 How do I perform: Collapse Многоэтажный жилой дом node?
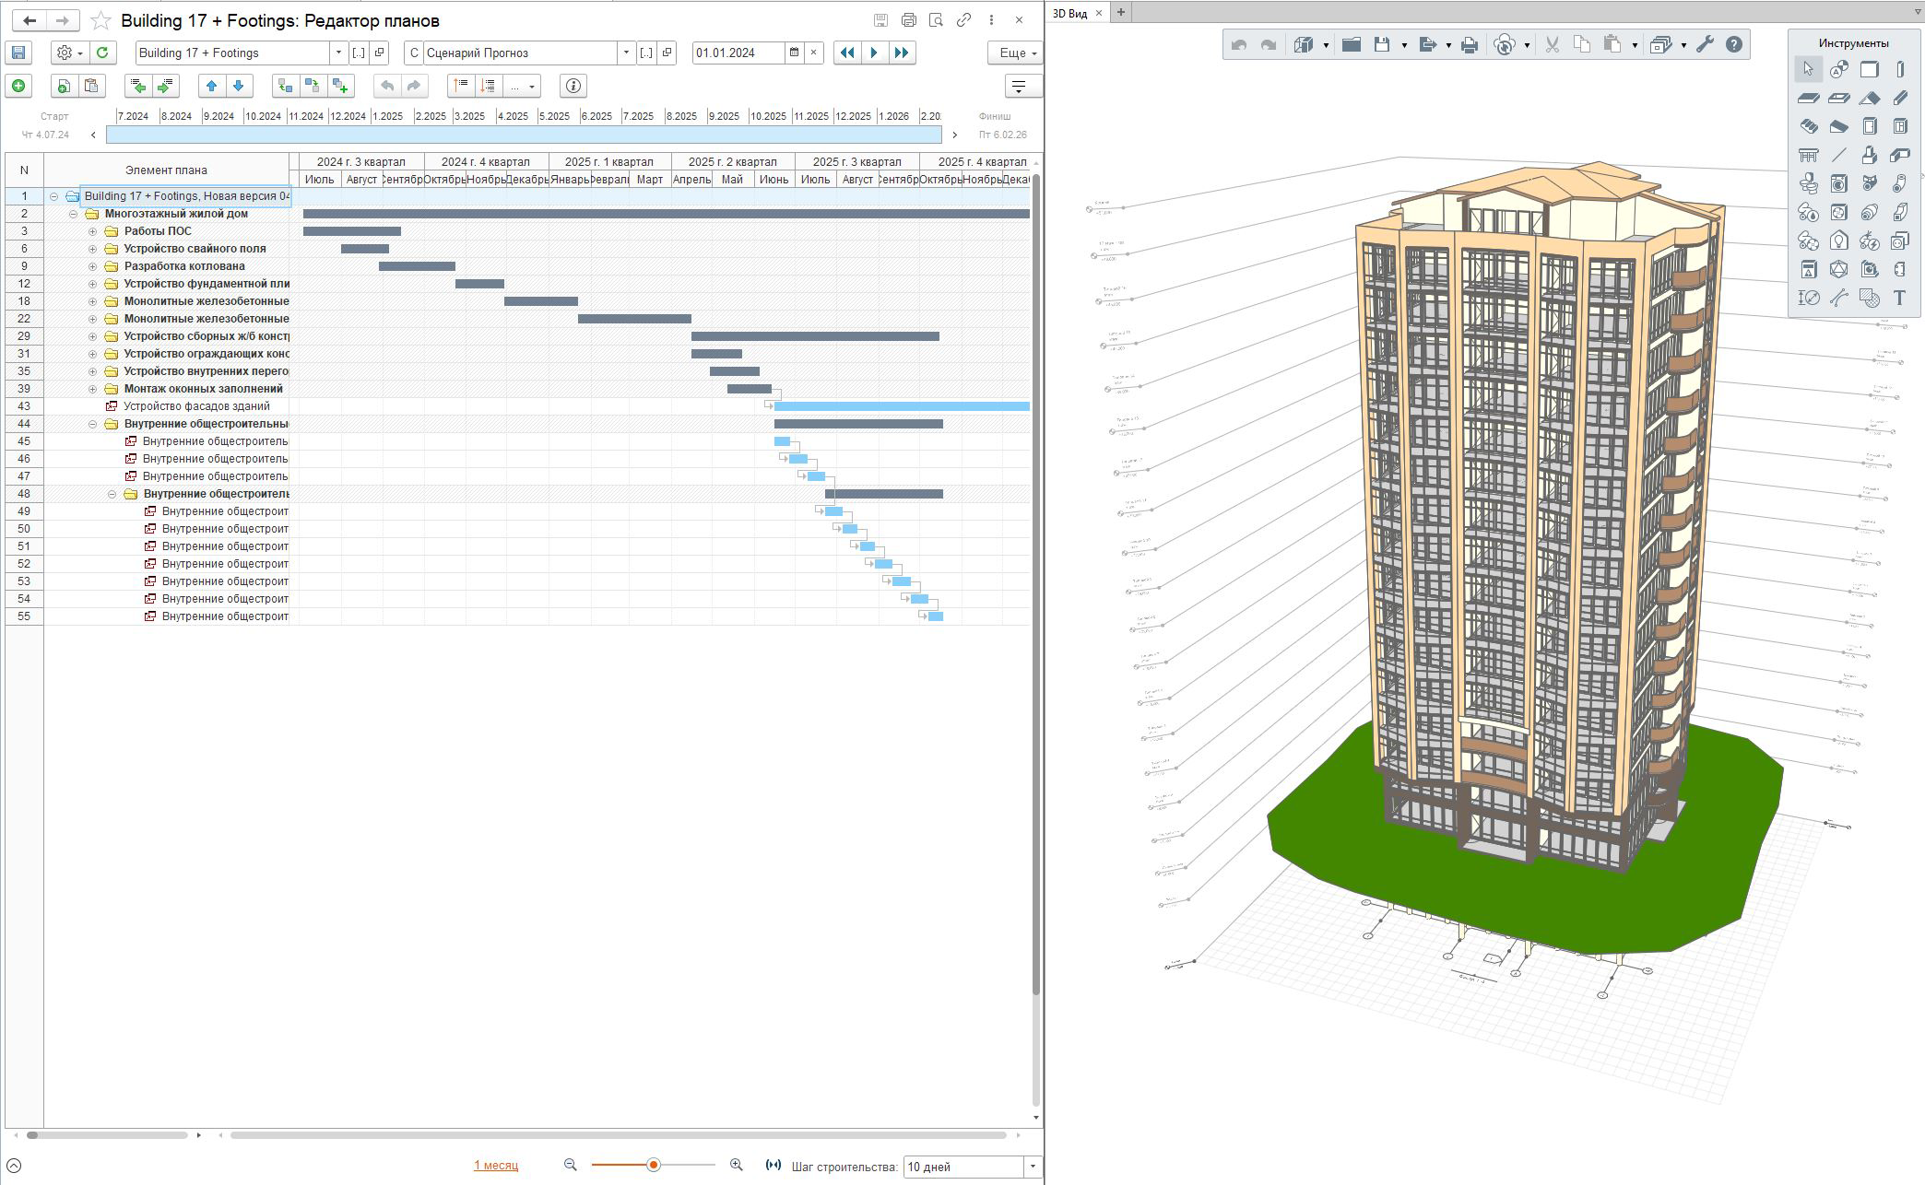(x=73, y=214)
